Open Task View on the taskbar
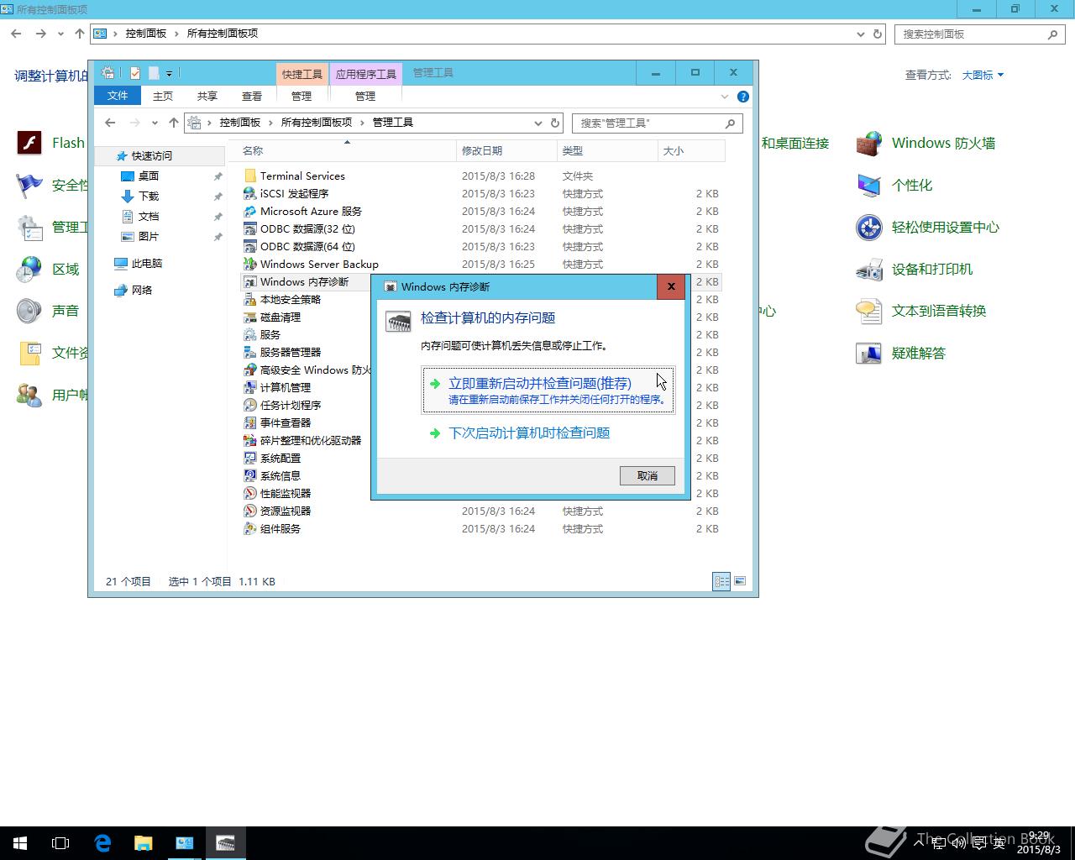1075x860 pixels. pyautogui.click(x=60, y=843)
